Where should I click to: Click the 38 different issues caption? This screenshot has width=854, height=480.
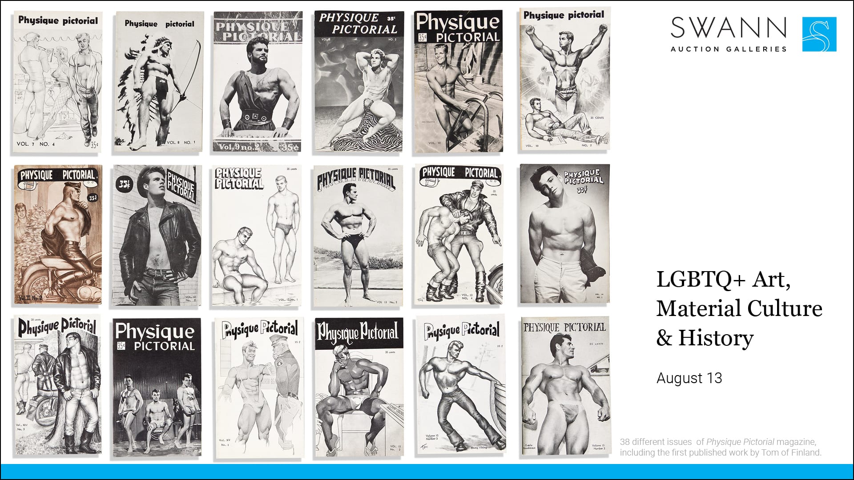[x=721, y=447]
